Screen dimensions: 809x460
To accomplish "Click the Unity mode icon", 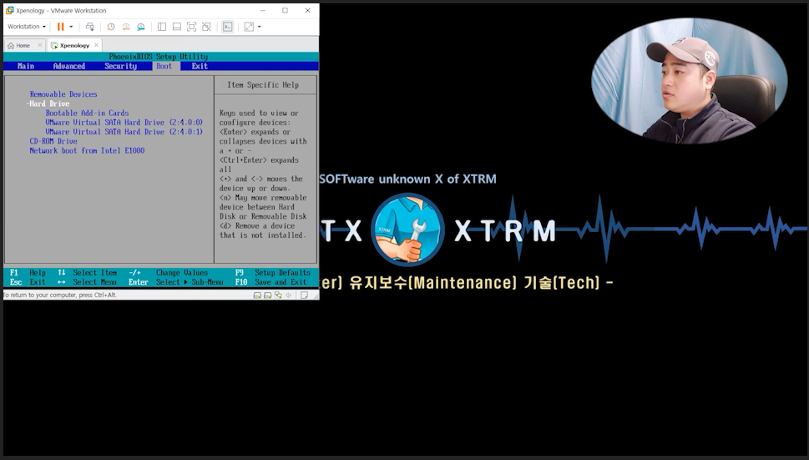I will [x=206, y=27].
